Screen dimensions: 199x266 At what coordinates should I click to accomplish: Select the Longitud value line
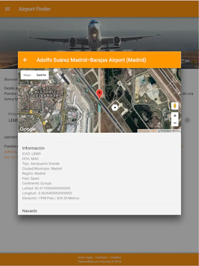[x=47, y=193]
